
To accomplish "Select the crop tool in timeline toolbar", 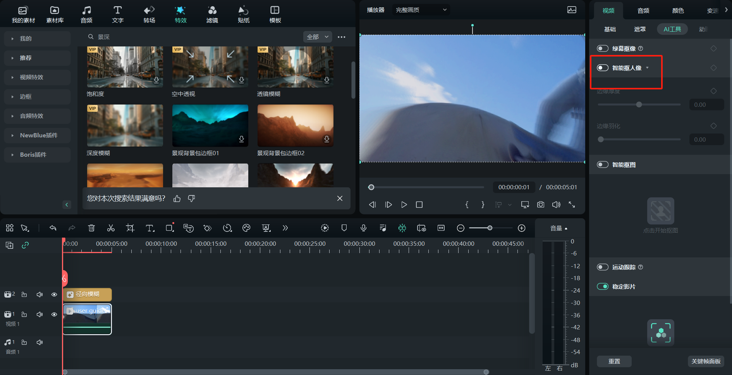I will pos(130,228).
